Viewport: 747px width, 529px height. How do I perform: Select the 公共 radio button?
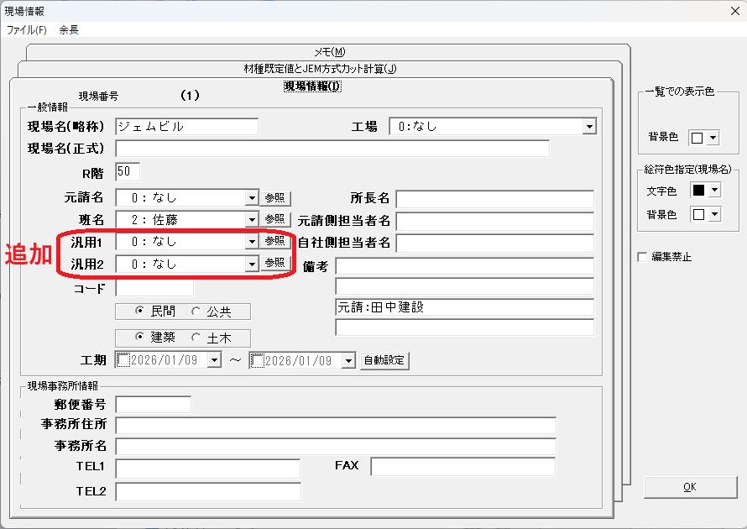(196, 312)
